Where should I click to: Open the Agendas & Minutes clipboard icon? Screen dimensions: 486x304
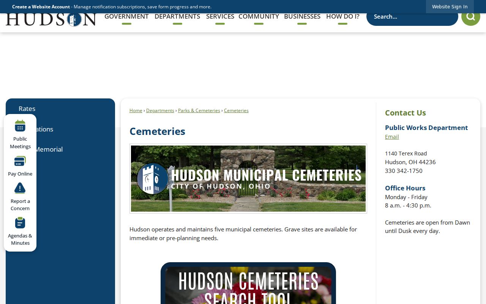point(20,223)
